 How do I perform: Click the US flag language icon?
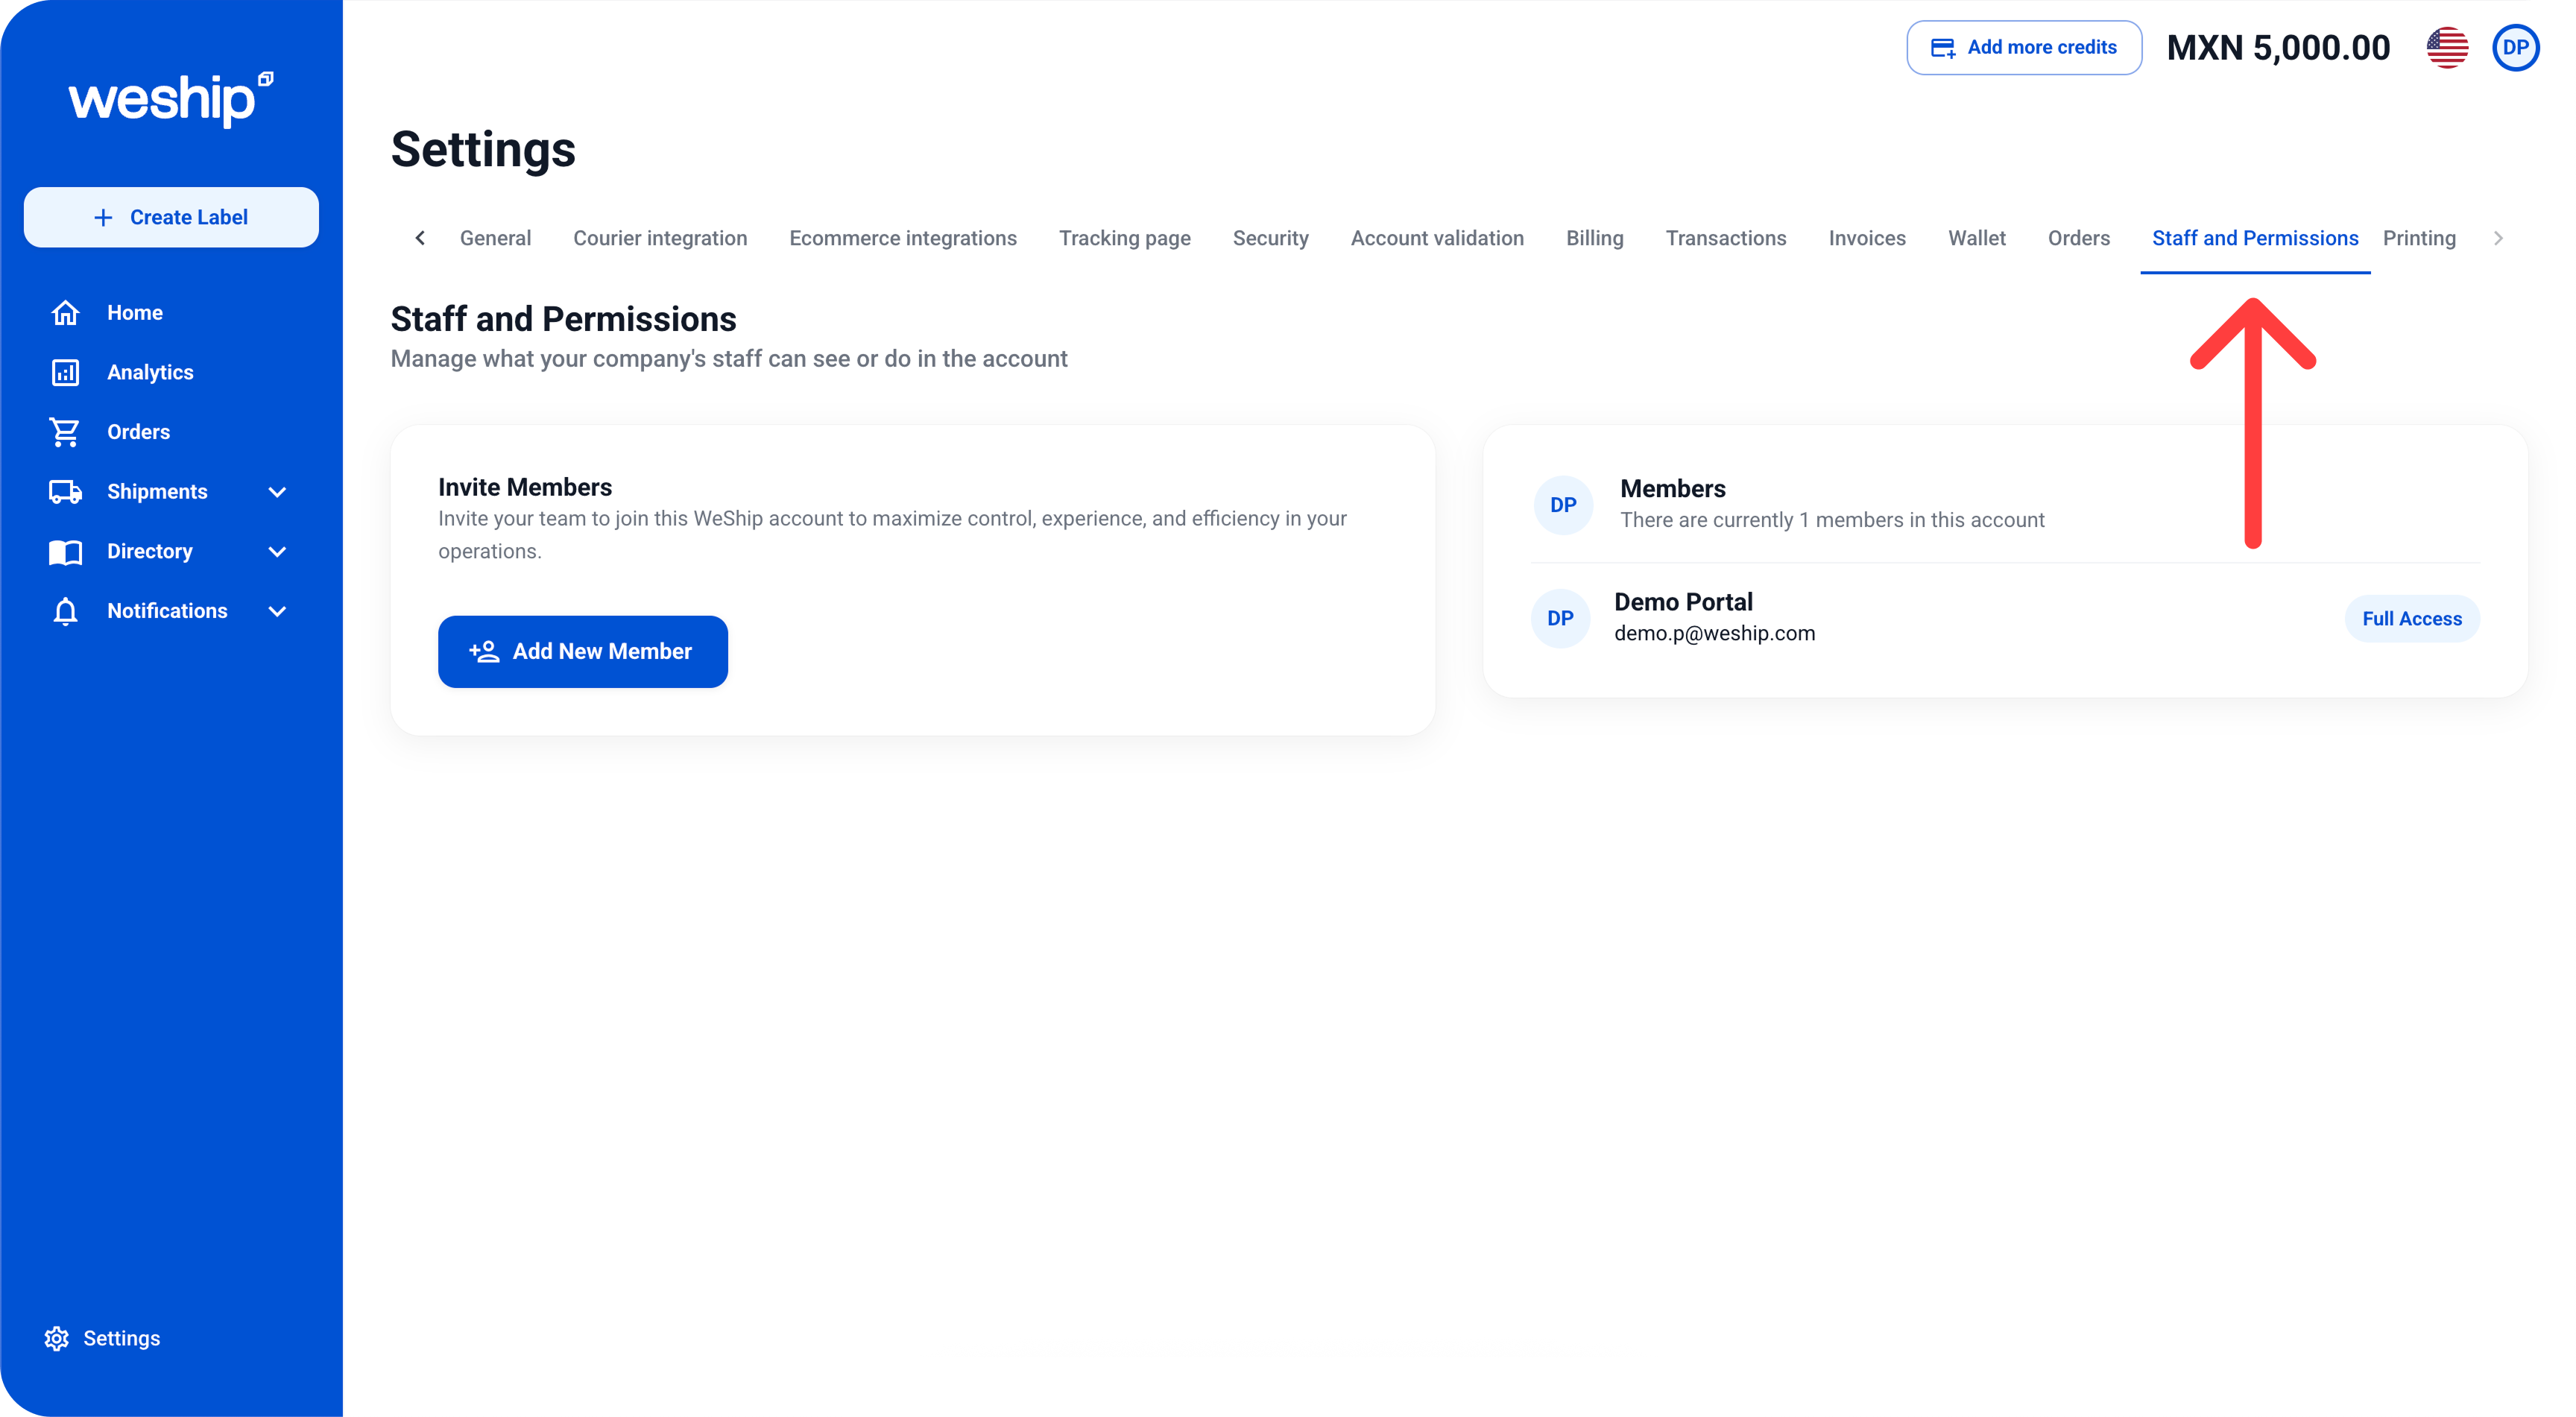click(x=2447, y=47)
